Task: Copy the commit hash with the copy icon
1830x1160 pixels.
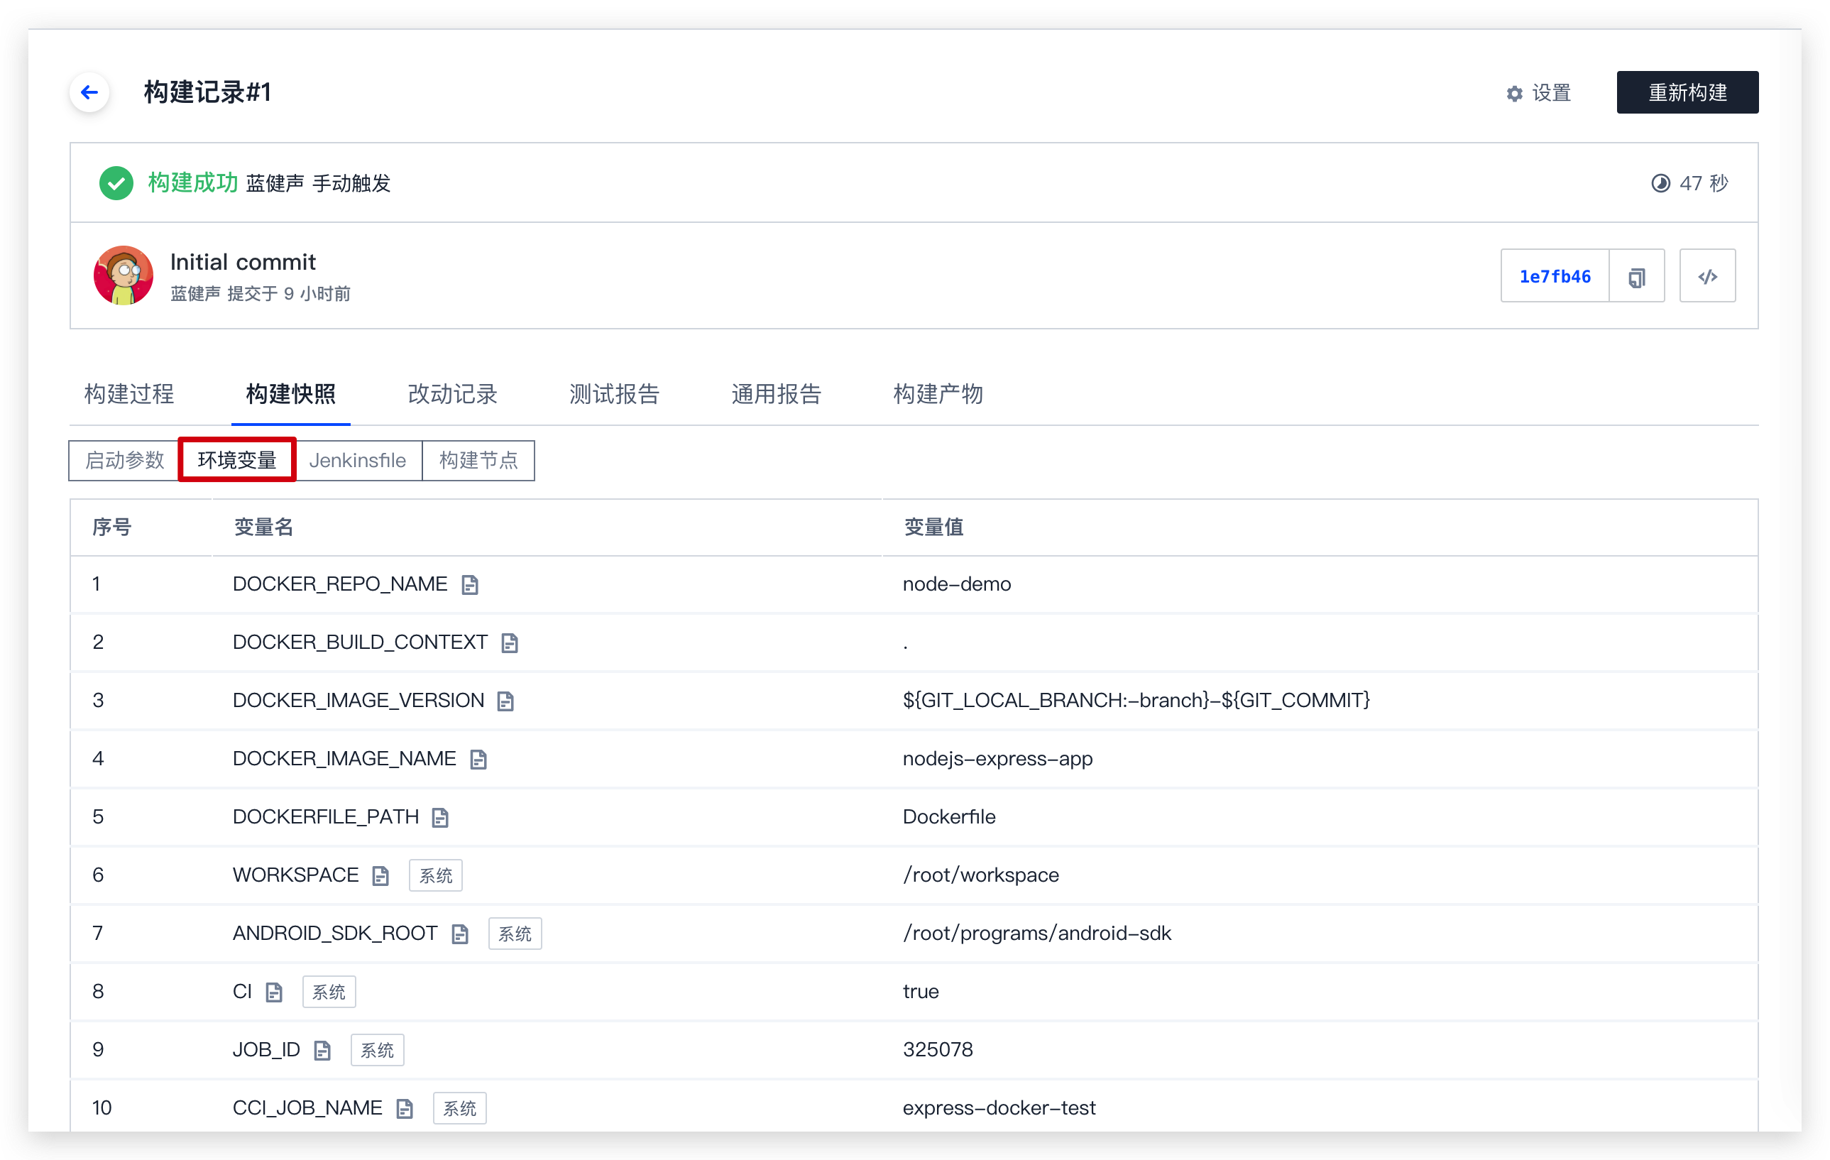Action: (1637, 276)
